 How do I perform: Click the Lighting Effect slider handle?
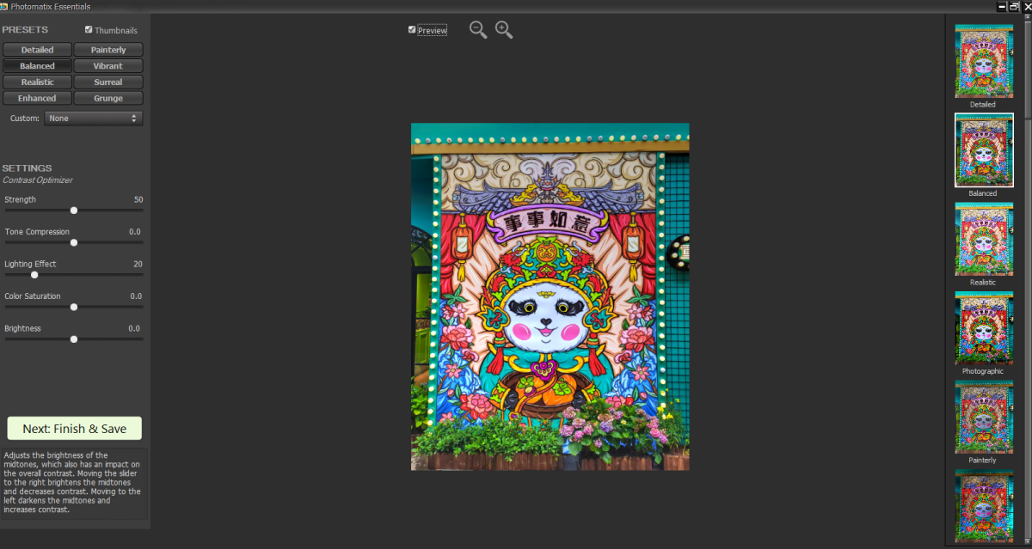tap(34, 275)
